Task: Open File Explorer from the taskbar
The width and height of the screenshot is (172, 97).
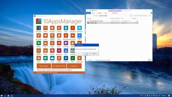Action: click(8, 96)
